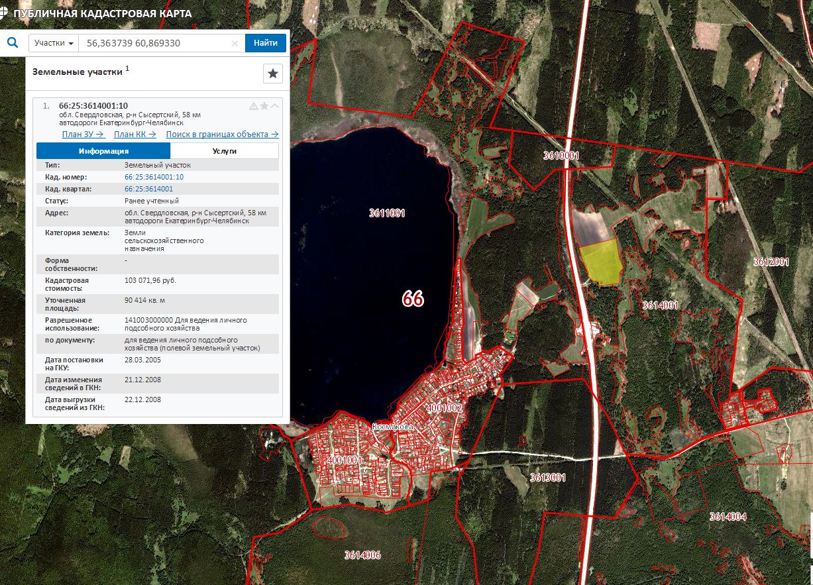The height and width of the screenshot is (585, 813).
Task: Click the coordinates search input field
Action: tap(156, 43)
